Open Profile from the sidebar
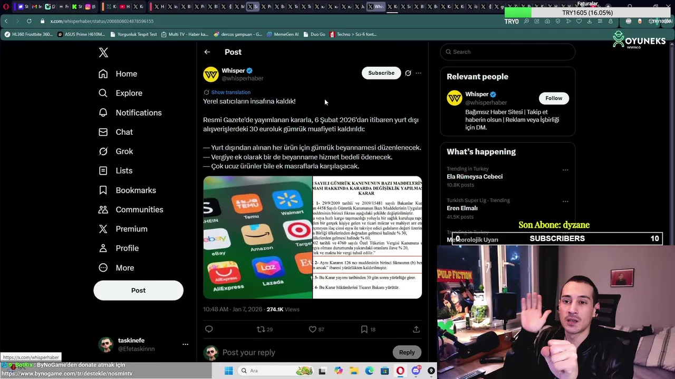This screenshot has width=675, height=379. point(119,248)
